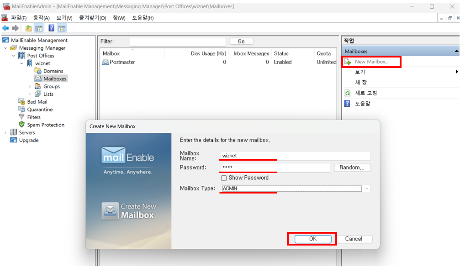Image resolution: width=460 pixels, height=272 pixels.
Task: Expand the Lists tree branch
Action: (x=30, y=94)
